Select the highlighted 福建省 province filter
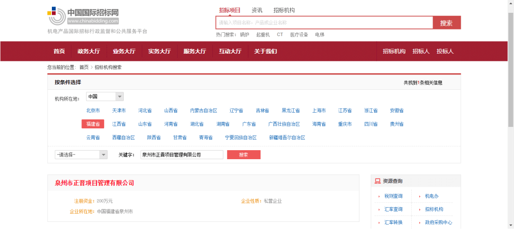Image resolution: width=514 pixels, height=229 pixels. pyautogui.click(x=93, y=124)
